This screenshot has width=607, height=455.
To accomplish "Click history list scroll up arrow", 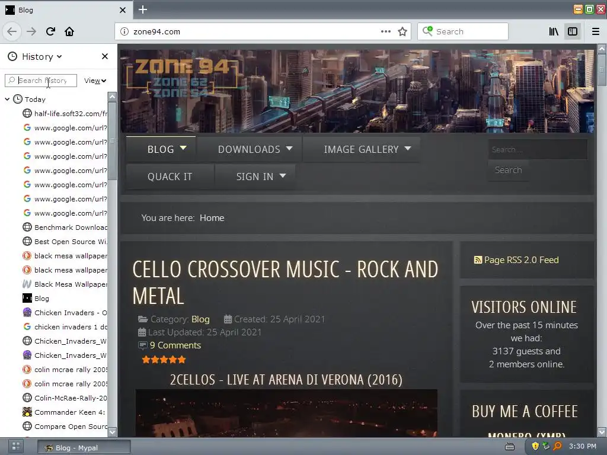I will [x=112, y=97].
